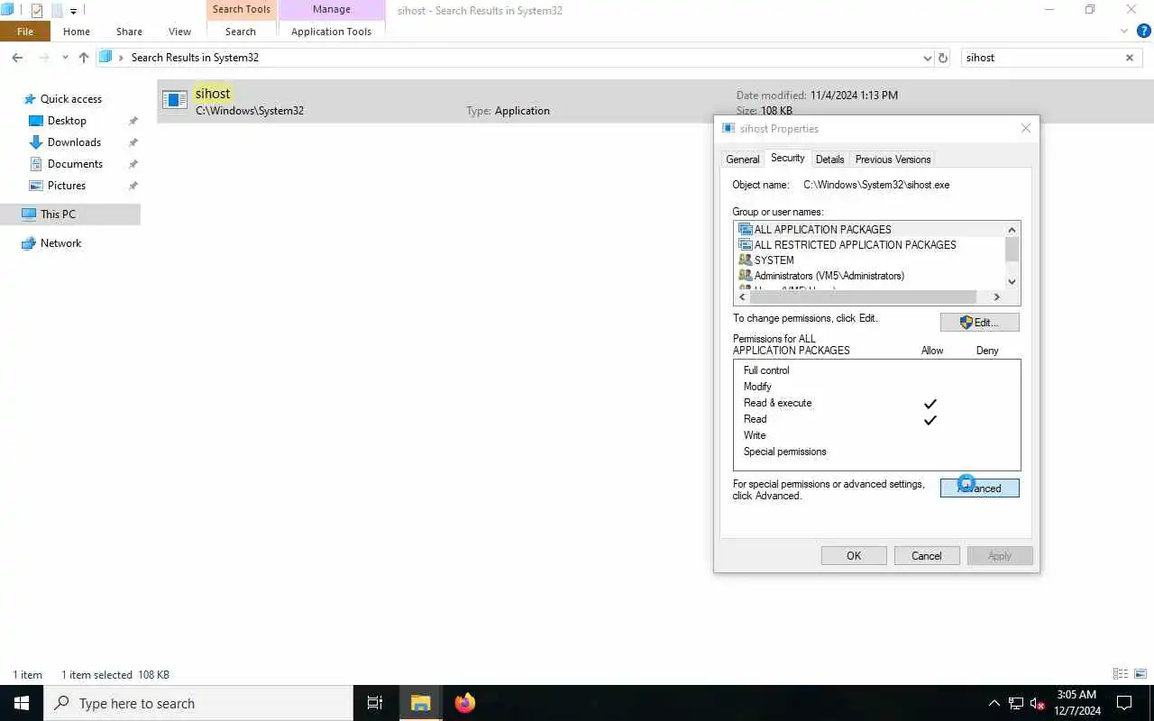Click the File Explorer taskbar icon

421,703
